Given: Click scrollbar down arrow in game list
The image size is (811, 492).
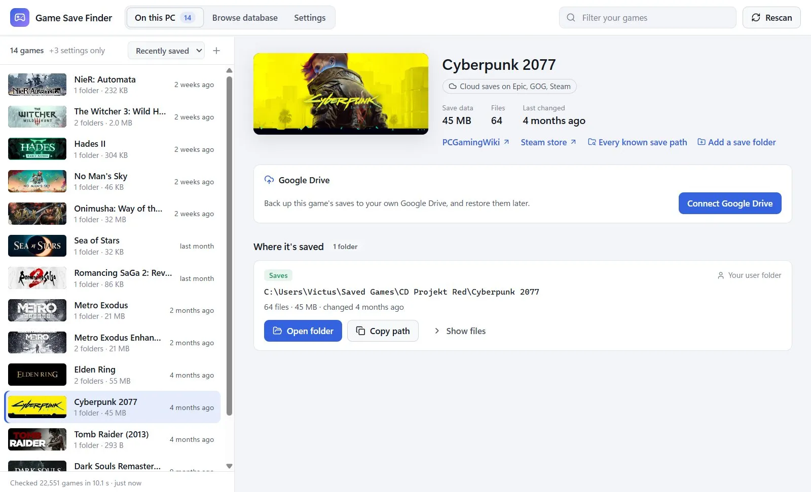Looking at the screenshot, I should [229, 466].
